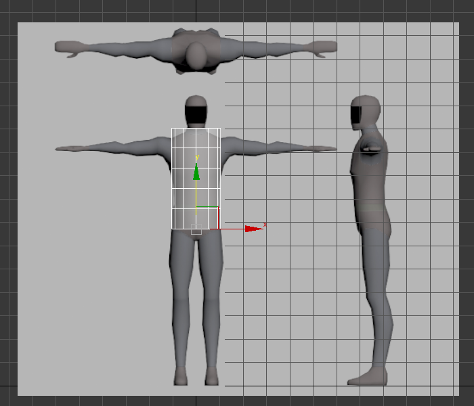Click the side-view figure's head on reference plane

click(x=365, y=112)
